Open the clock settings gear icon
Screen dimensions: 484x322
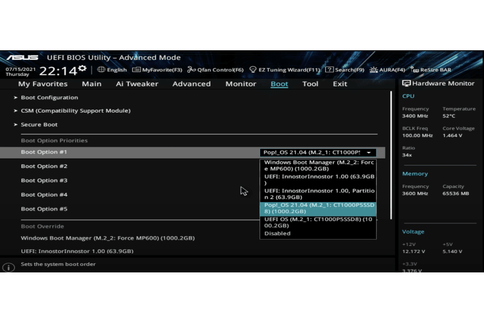click(x=82, y=68)
